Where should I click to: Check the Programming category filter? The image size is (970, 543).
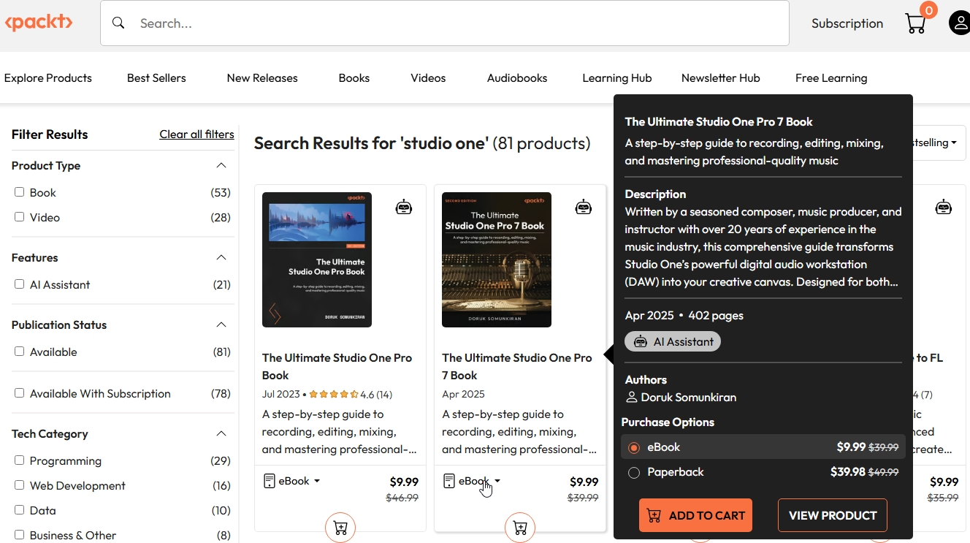(20, 460)
